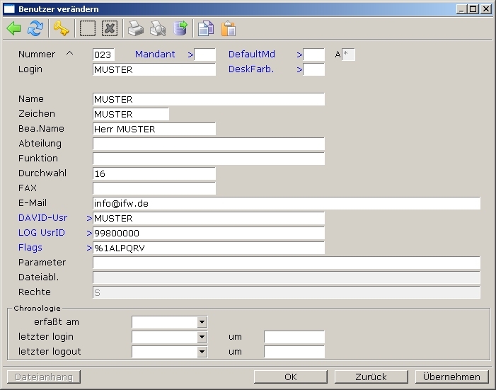Click the copy documents icon
The height and width of the screenshot is (390, 496).
205,28
